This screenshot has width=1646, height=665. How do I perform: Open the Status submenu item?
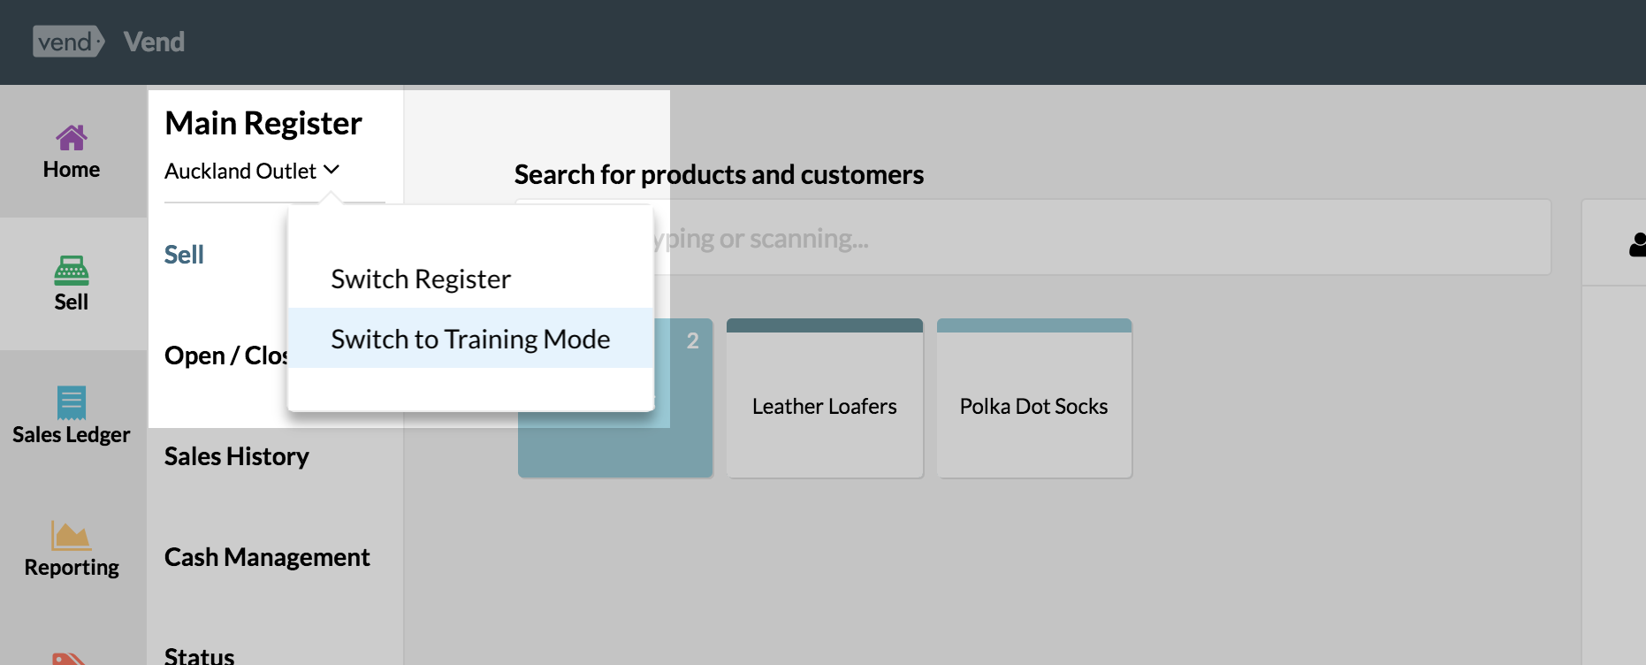[200, 656]
